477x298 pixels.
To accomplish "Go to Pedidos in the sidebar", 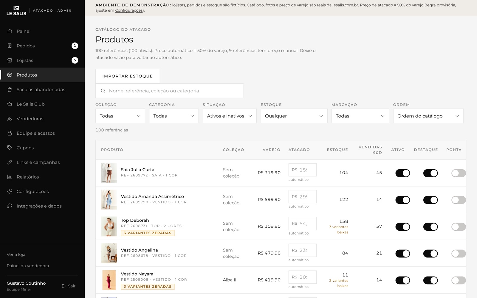I will (x=42, y=46).
